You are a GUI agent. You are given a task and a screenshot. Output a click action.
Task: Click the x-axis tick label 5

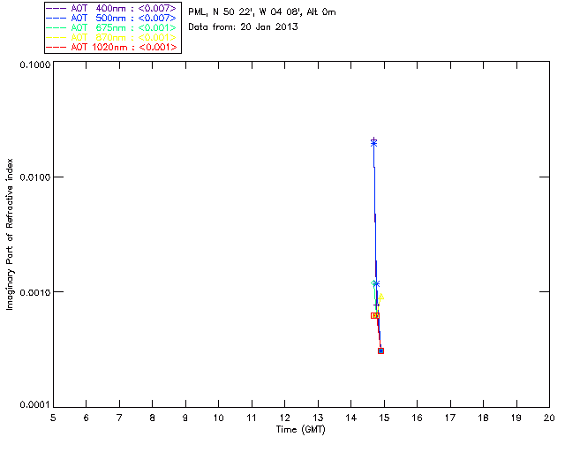pyautogui.click(x=53, y=418)
